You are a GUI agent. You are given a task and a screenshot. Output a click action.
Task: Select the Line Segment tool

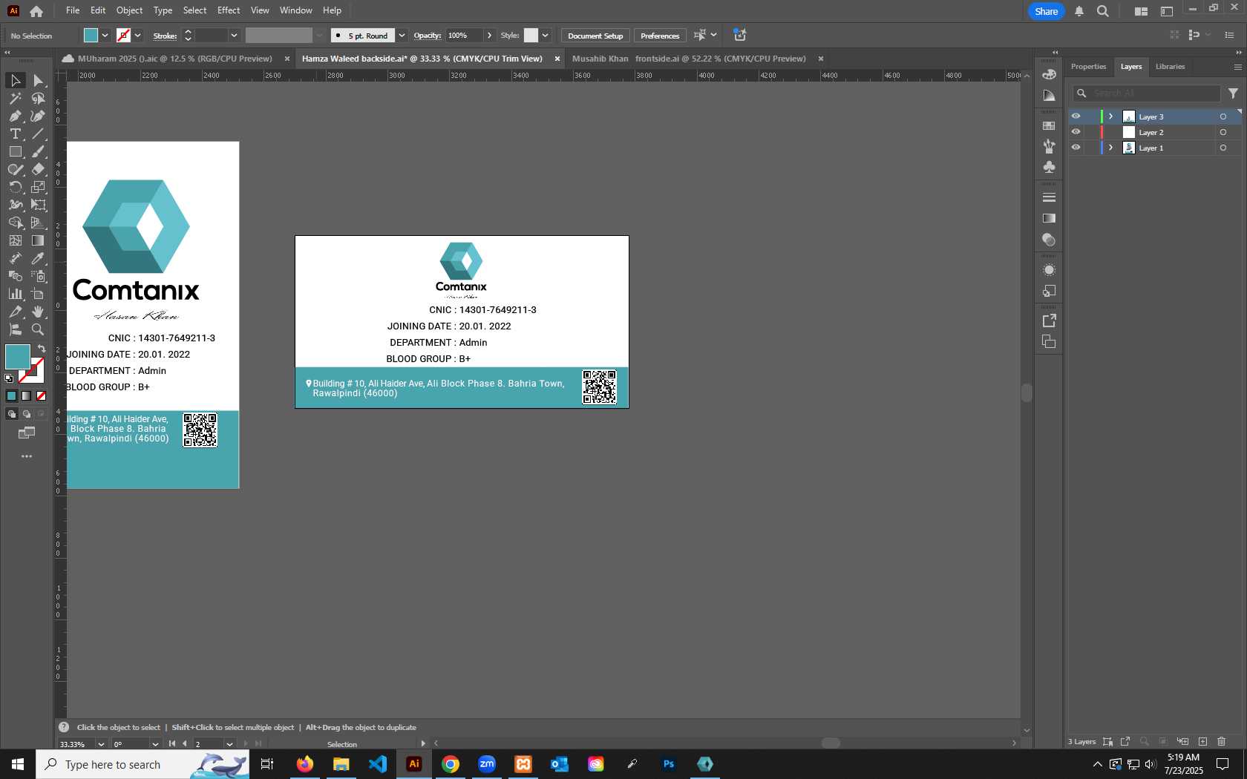point(38,134)
